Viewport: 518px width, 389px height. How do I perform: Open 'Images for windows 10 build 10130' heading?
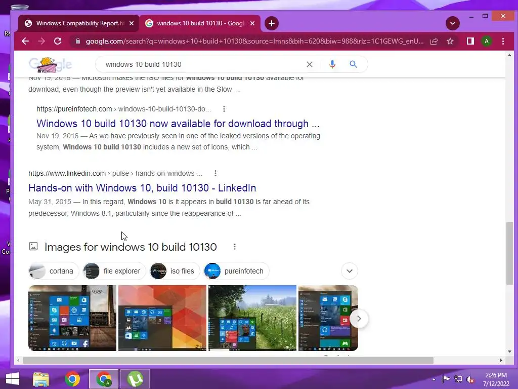click(131, 247)
